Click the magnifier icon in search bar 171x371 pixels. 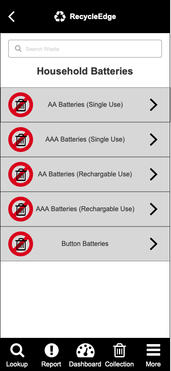click(x=18, y=48)
